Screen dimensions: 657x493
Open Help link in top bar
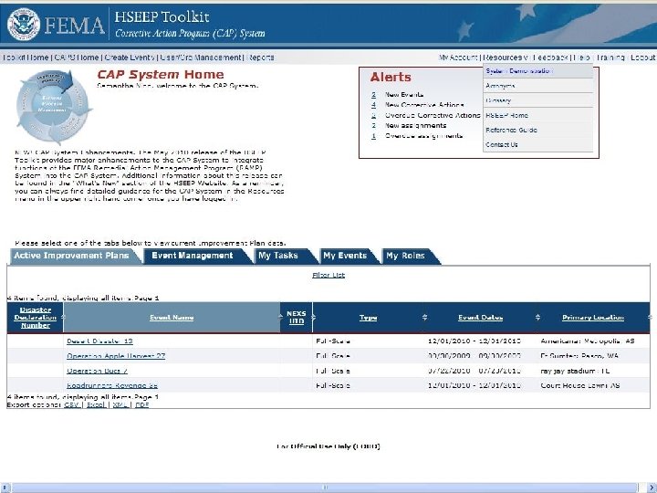[x=581, y=58]
